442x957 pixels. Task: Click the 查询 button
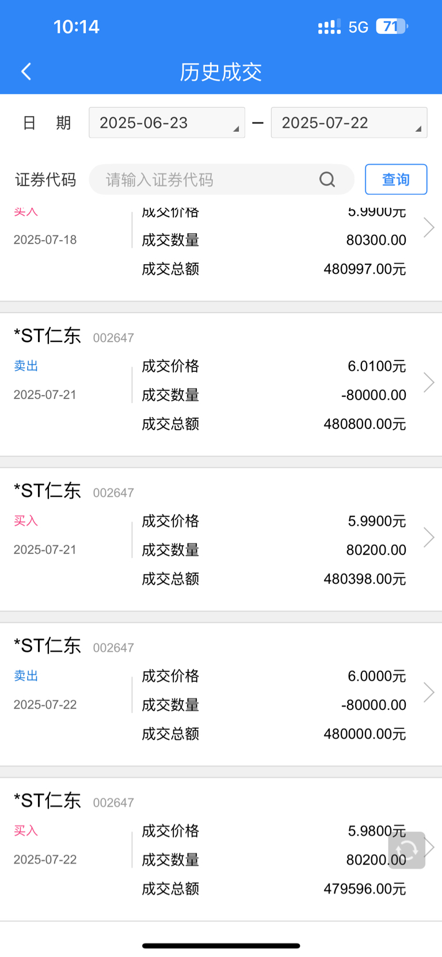(x=396, y=180)
